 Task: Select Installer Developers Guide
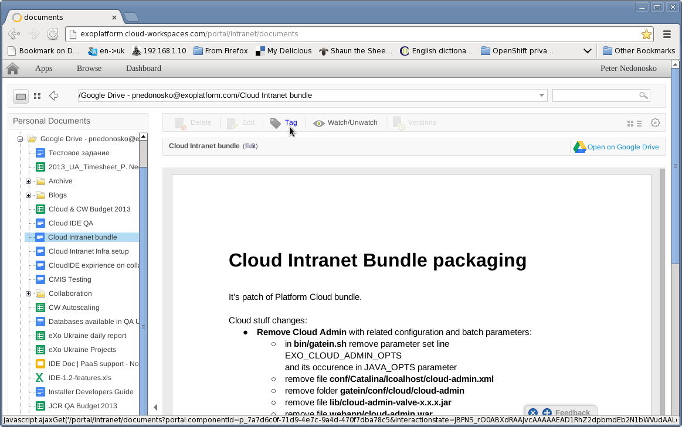[x=90, y=392]
